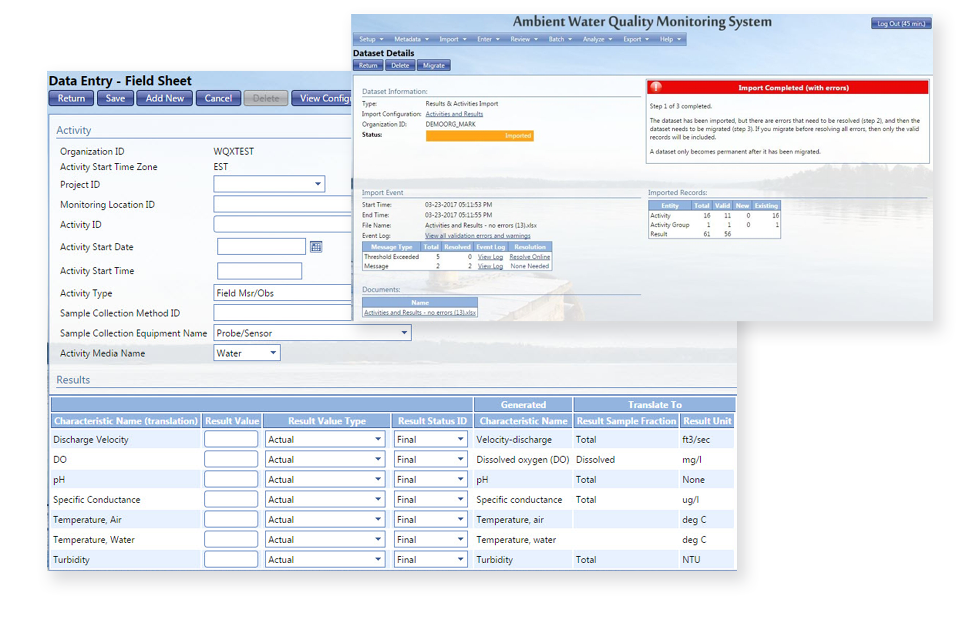Image resolution: width=980 pixels, height=619 pixels.
Task: Open the Result Status ID dropdown for pH
Action: tap(460, 479)
